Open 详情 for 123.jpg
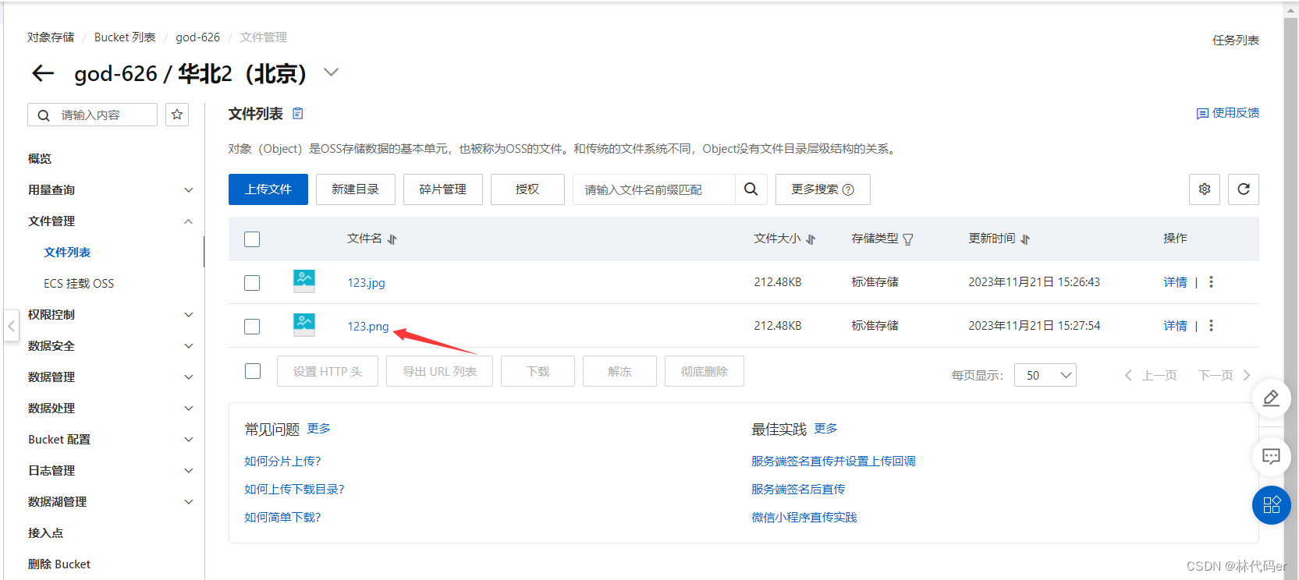Viewport: 1299px width, 580px height. click(x=1175, y=282)
